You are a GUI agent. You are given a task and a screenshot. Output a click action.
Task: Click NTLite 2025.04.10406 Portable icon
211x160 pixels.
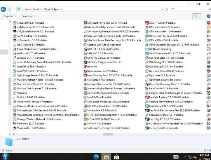tap(85, 119)
